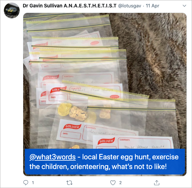Viewport: 192px width, 188px height.
Task: Open the 11 Apr tweet timestamp
Action: [152, 6]
